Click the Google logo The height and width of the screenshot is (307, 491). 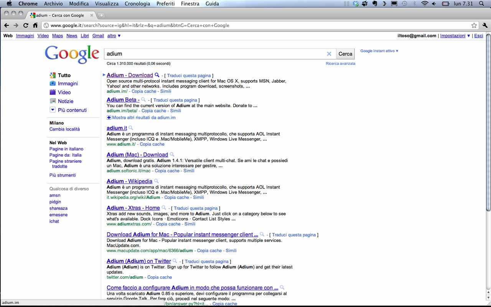coord(72,54)
